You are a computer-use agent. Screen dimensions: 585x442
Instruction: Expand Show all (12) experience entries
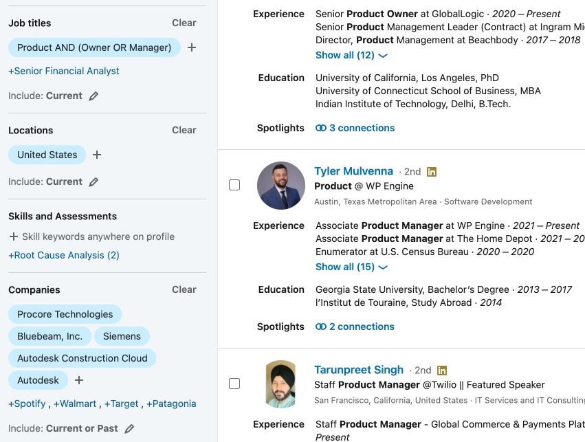351,55
